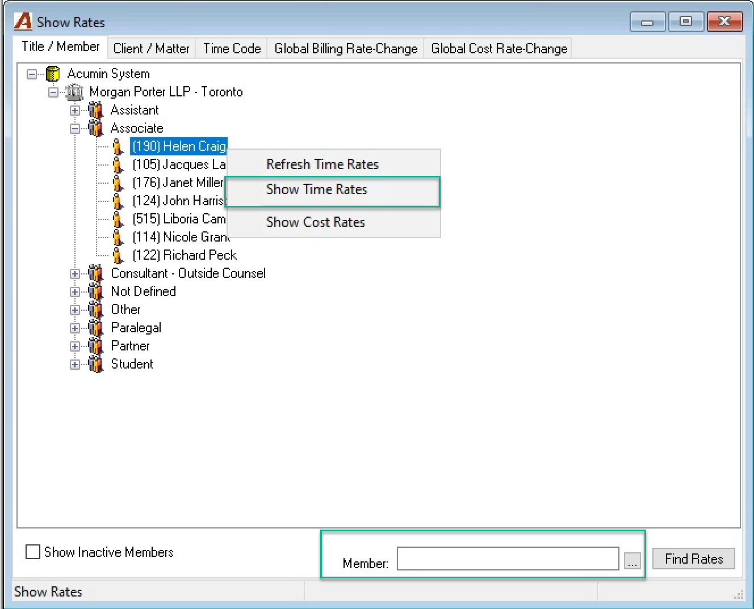Click the Associate group icon
This screenshot has width=754, height=609.
[x=96, y=128]
